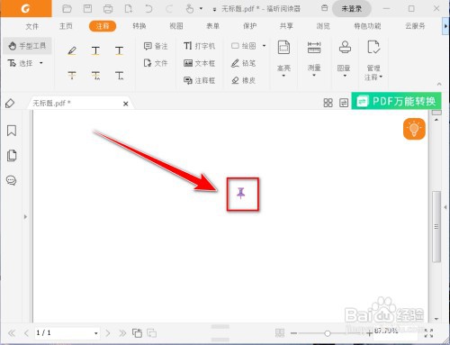Open the comments side panel

pos(12,180)
